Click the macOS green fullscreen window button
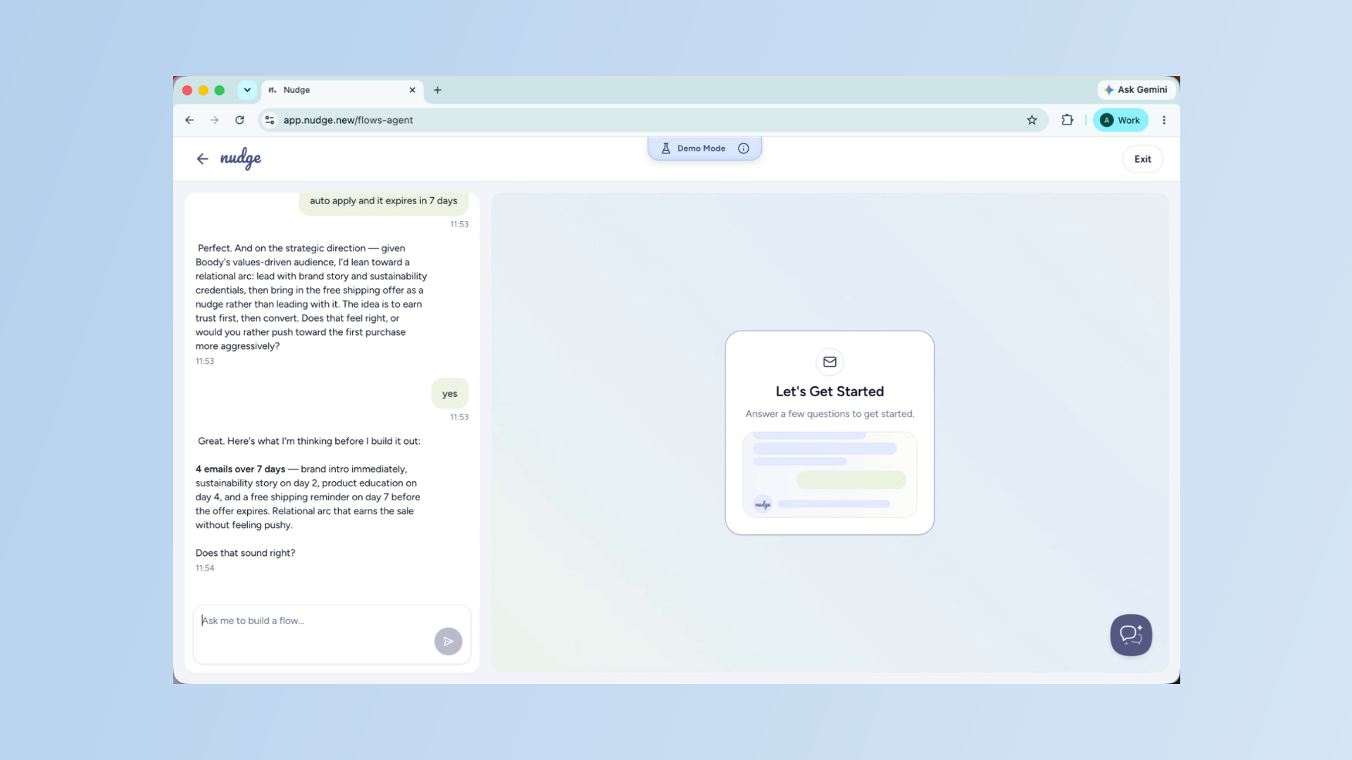 (220, 90)
